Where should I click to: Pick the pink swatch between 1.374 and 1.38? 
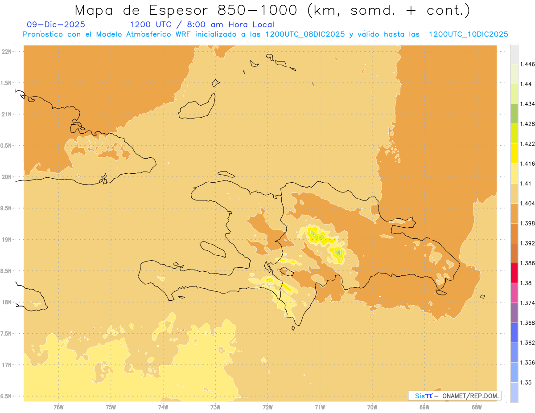pyautogui.click(x=514, y=293)
